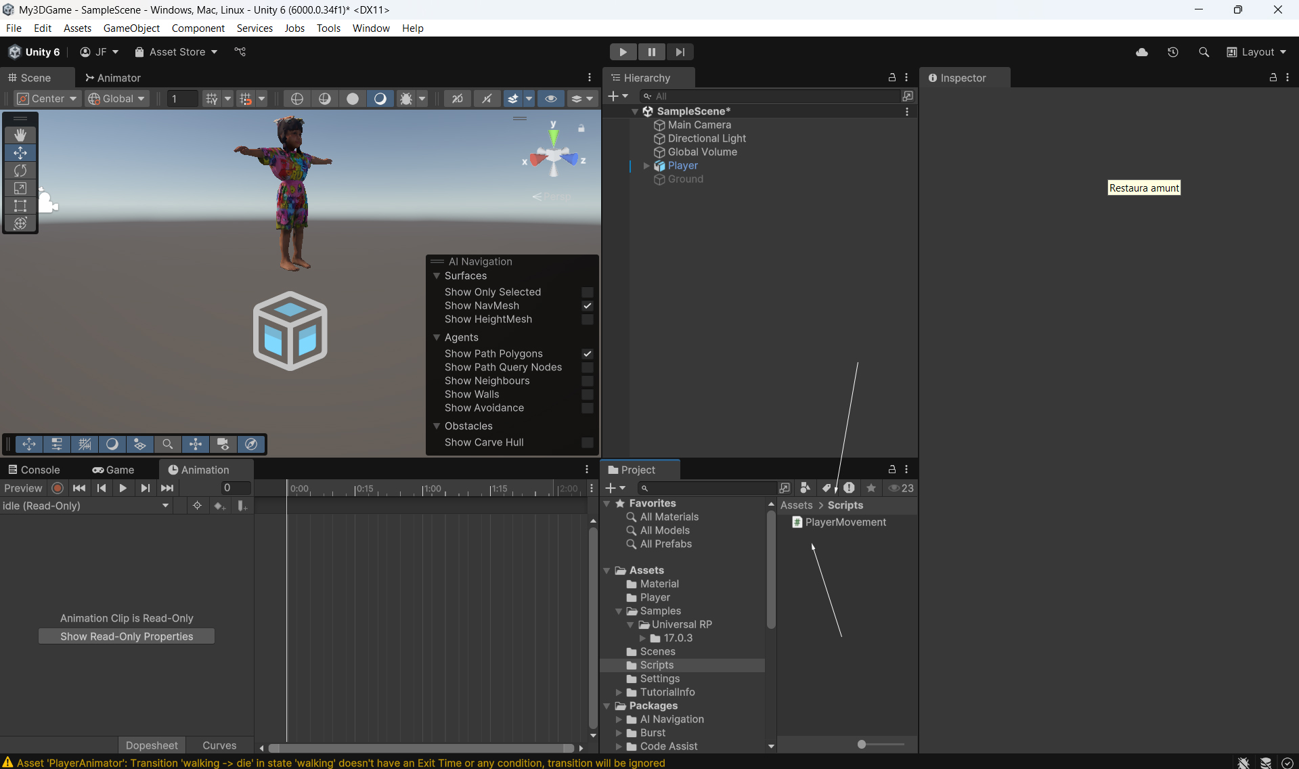
Task: Click the Unity Cloud icon
Action: pos(1142,52)
